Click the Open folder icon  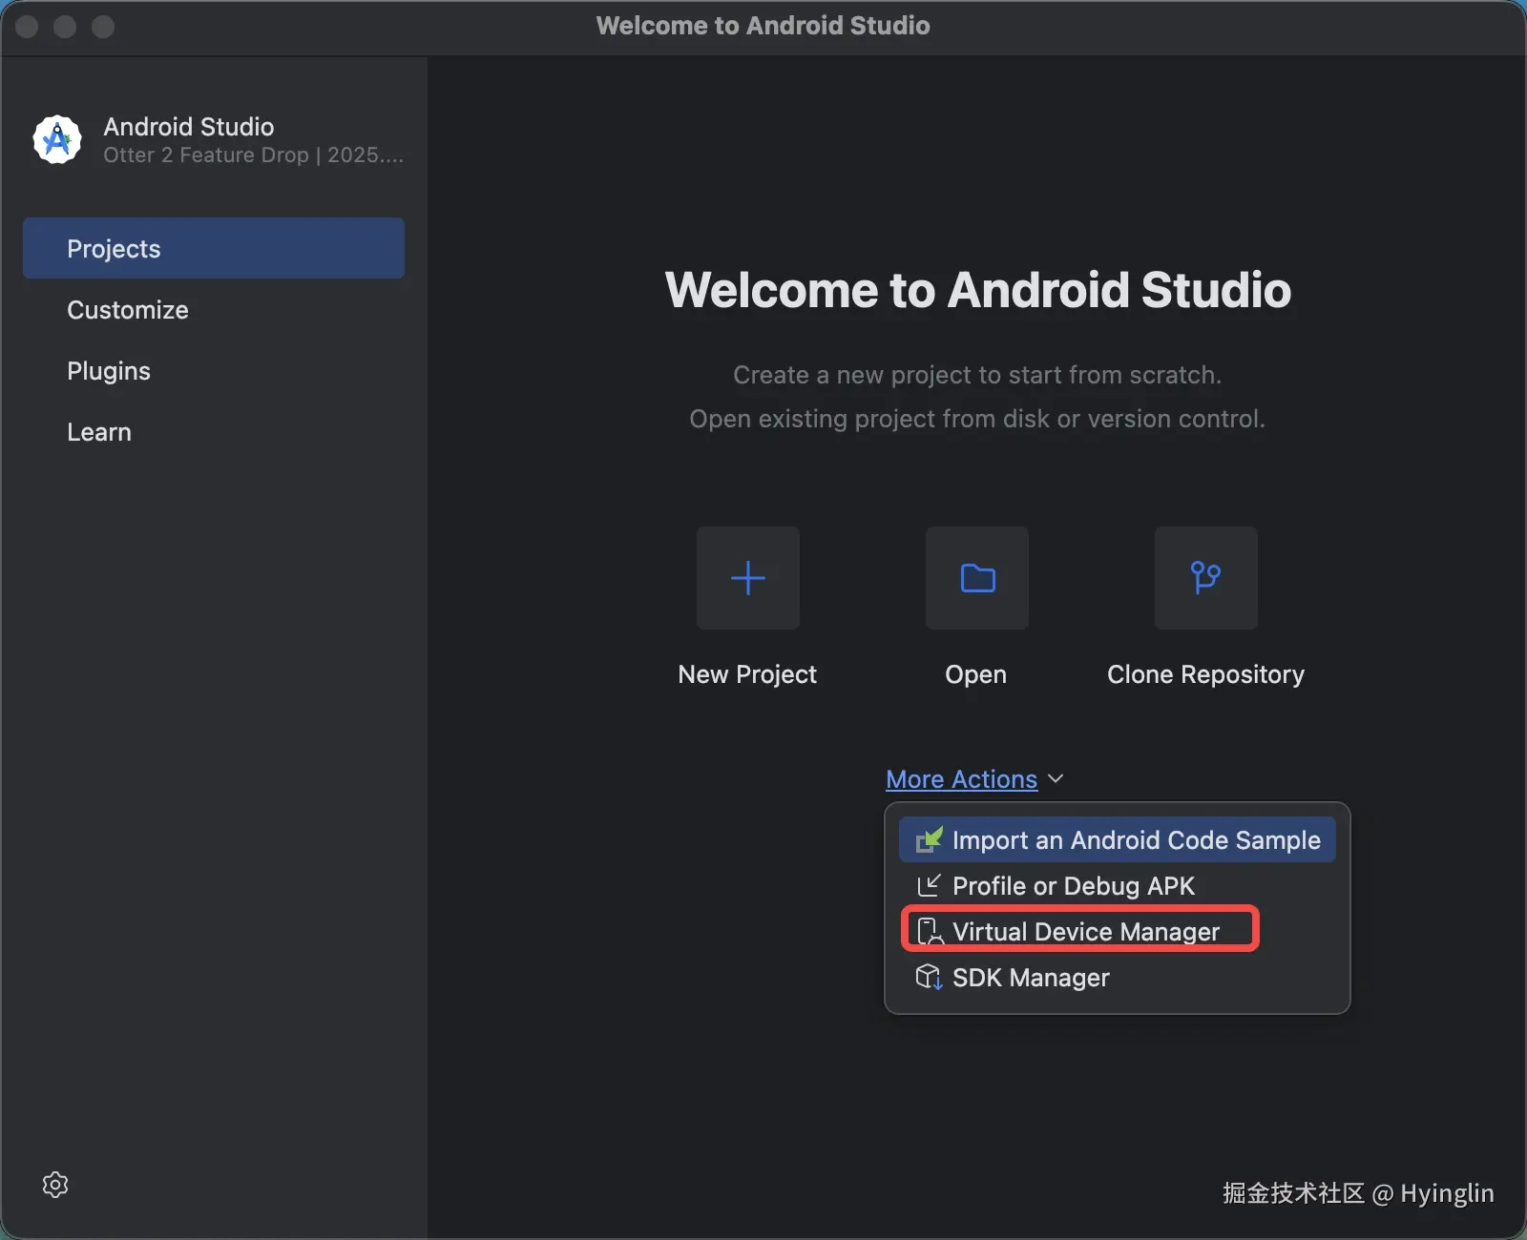pyautogui.click(x=977, y=578)
